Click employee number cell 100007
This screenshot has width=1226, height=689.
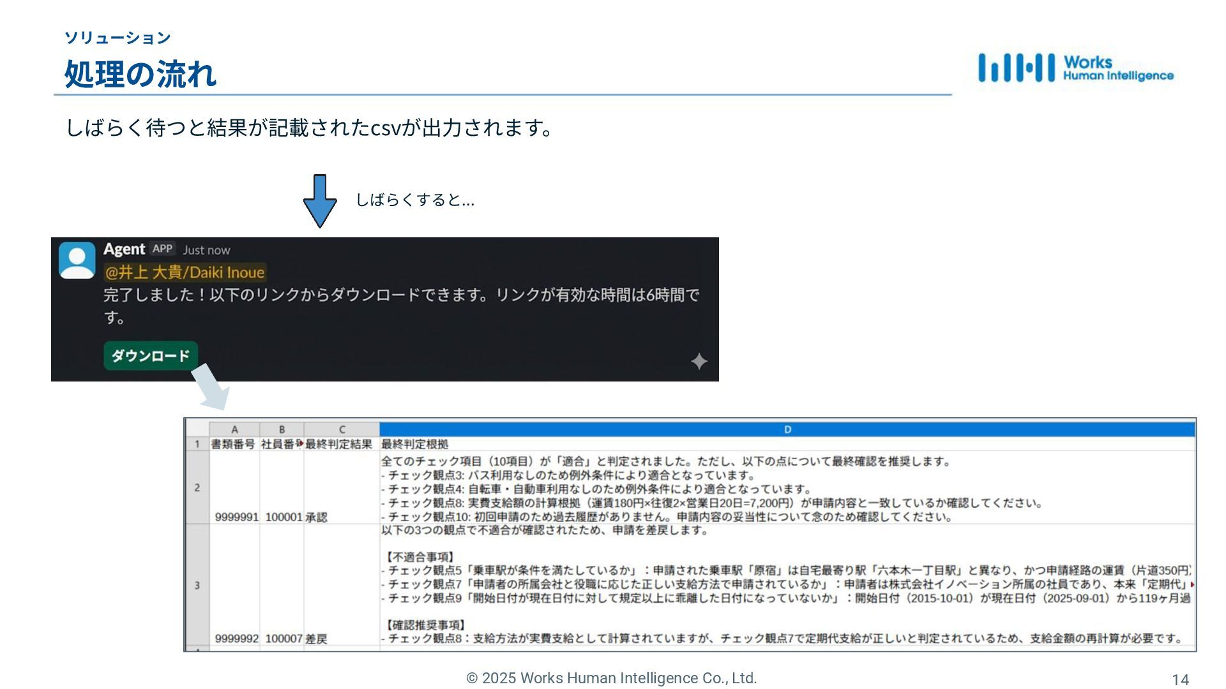tap(284, 639)
